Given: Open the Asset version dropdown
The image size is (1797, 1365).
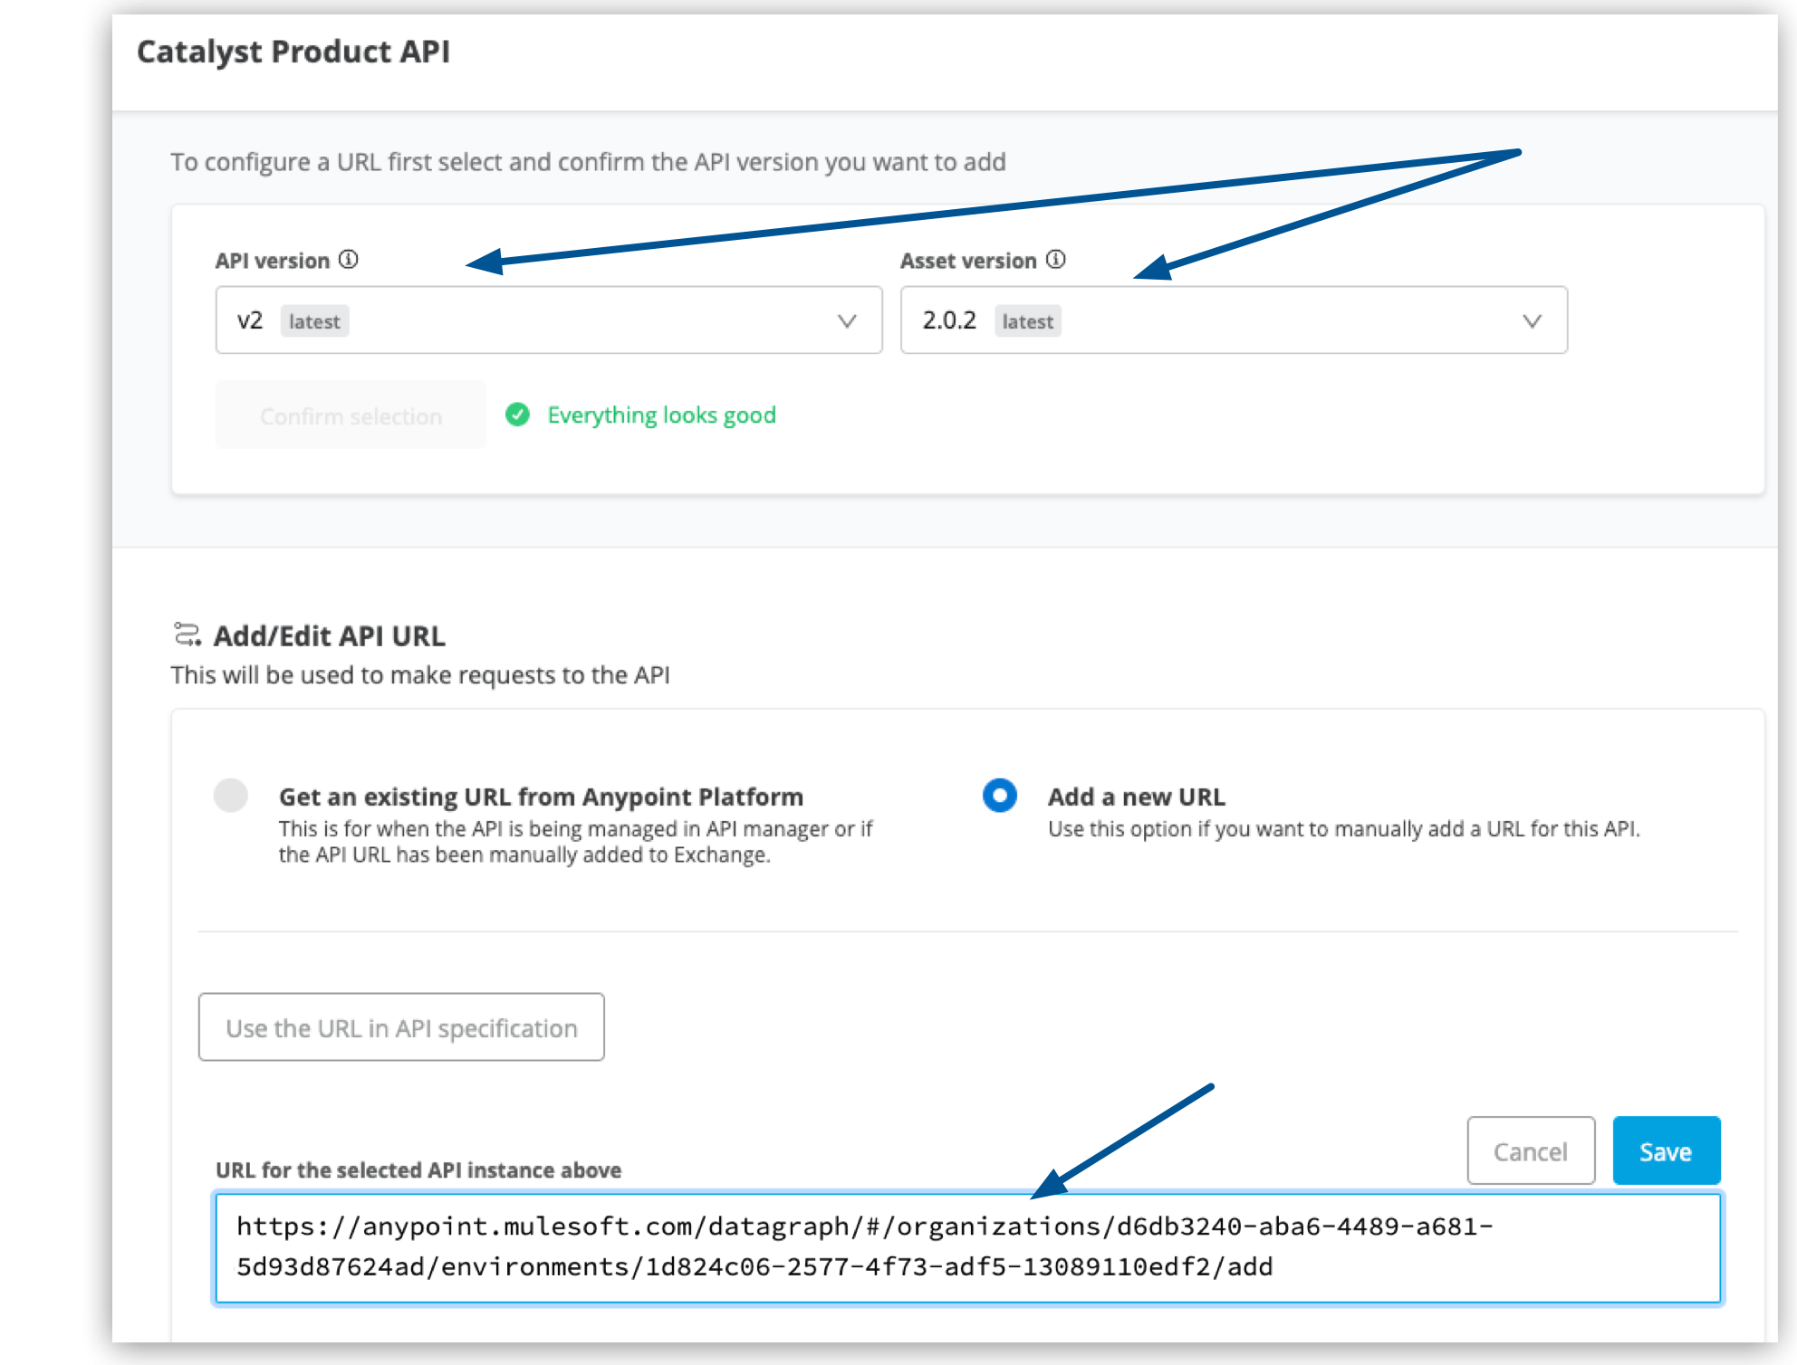Looking at the screenshot, I should pos(1532,320).
